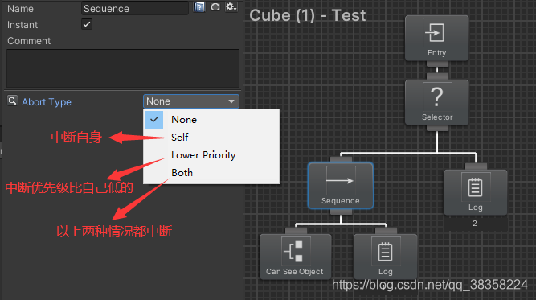The image size is (536, 300).
Task: Select the Entry node
Action: click(436, 39)
